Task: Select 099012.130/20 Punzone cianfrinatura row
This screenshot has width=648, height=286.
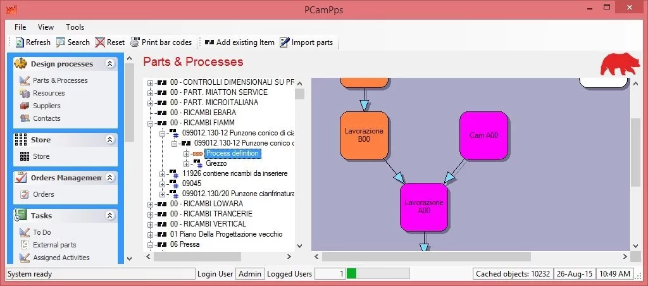Action: (238, 194)
